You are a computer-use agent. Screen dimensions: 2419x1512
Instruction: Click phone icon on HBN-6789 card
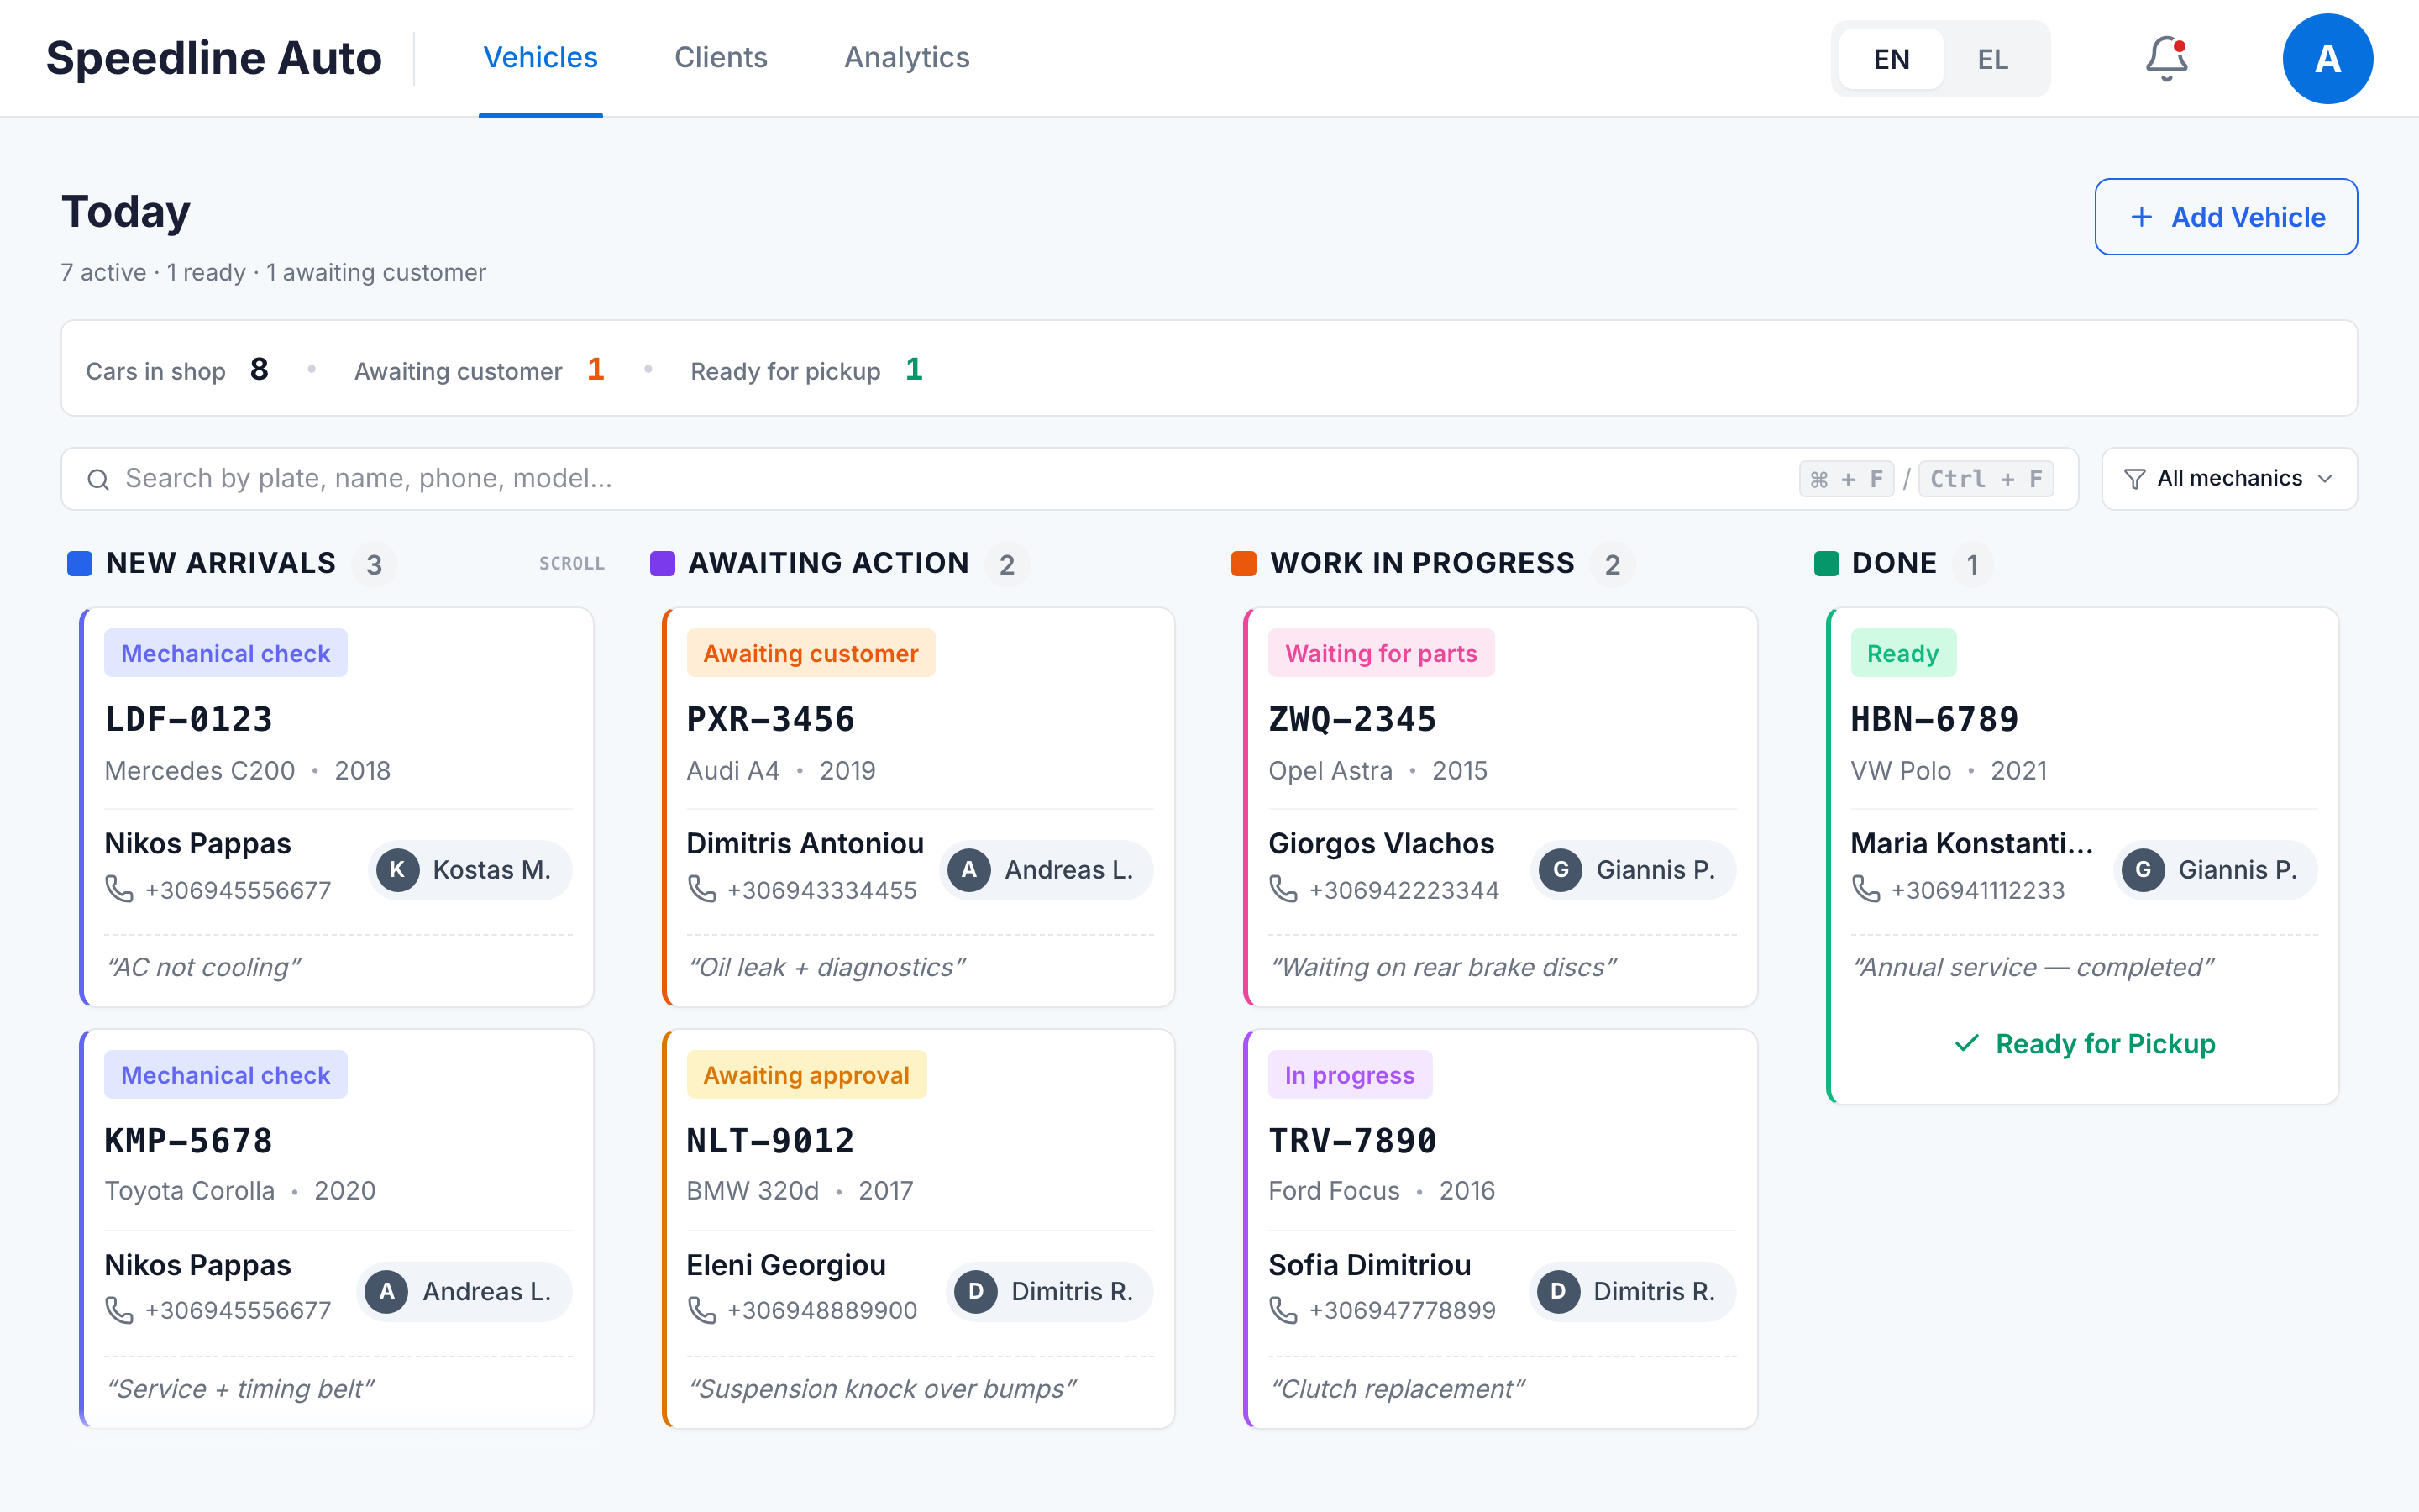tap(1865, 889)
